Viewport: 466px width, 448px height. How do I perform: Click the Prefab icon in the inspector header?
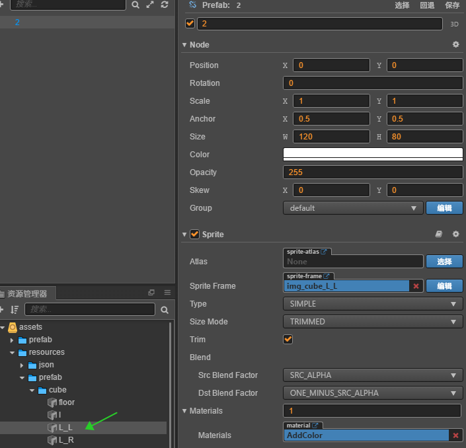pos(193,5)
